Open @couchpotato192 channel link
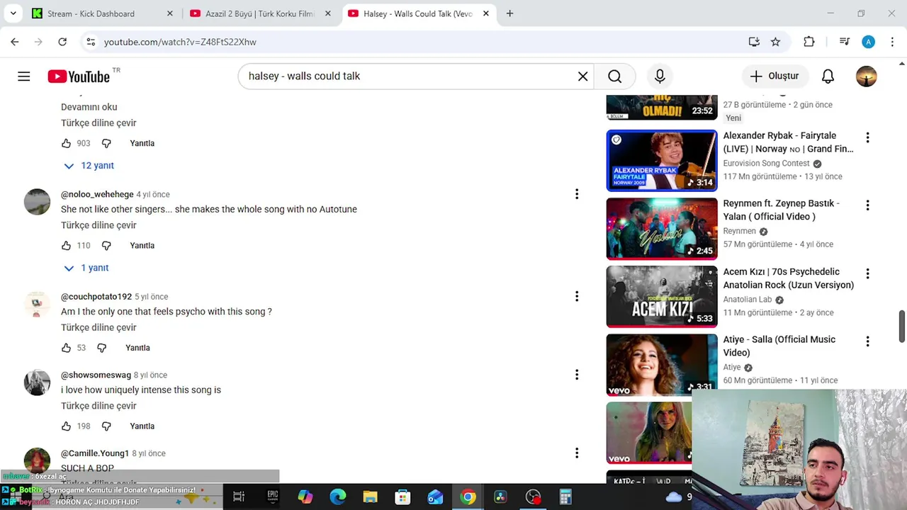Viewport: 907px width, 510px height. 96,297
